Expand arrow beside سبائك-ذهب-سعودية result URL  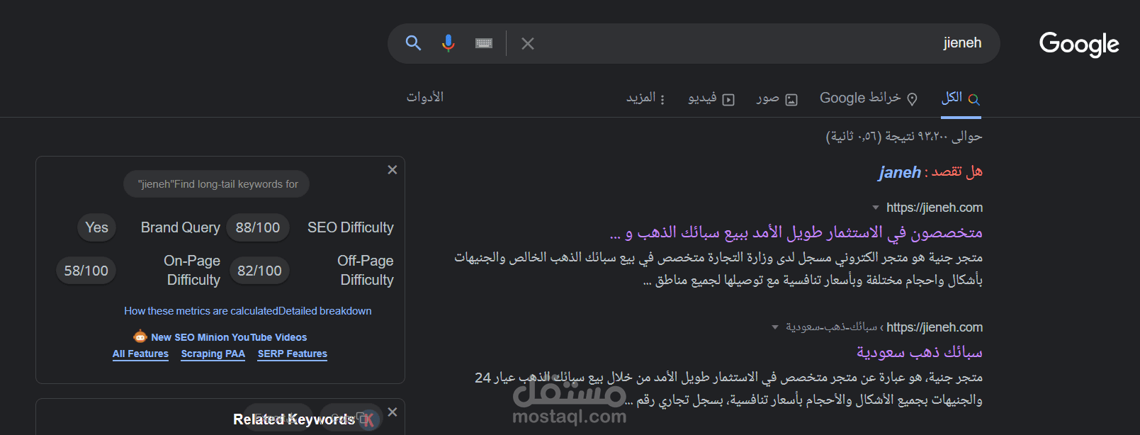[775, 327]
